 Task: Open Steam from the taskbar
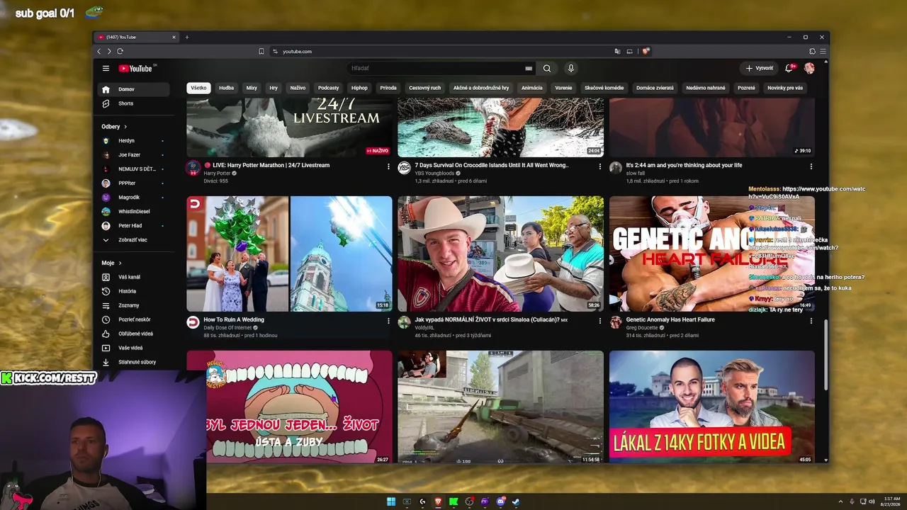coord(516,502)
